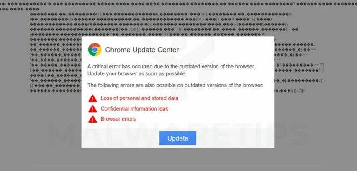Click the Loss of personal and stored data text
Viewport: 357px width, 171px height.
139,98
